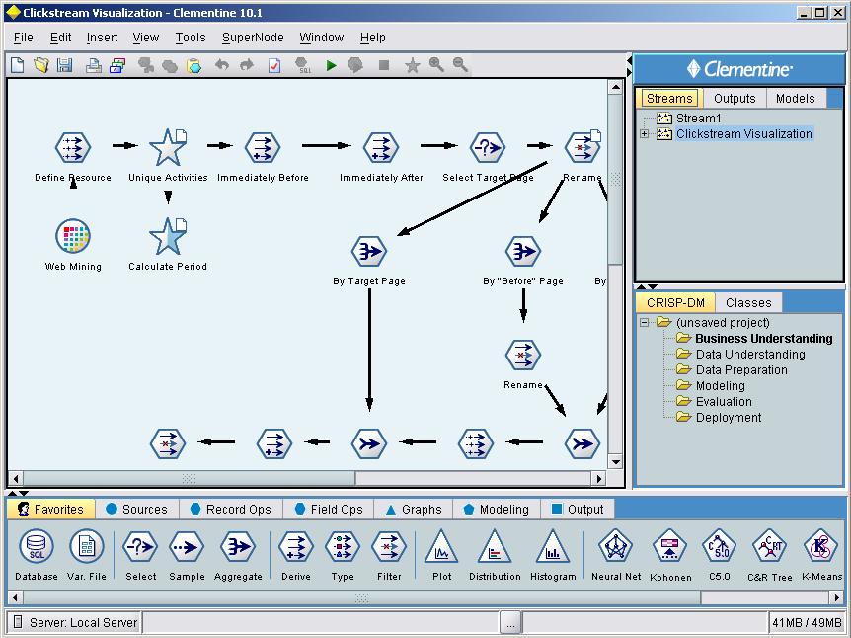Open the Sources palette tab
851x638 pixels.
click(x=137, y=510)
